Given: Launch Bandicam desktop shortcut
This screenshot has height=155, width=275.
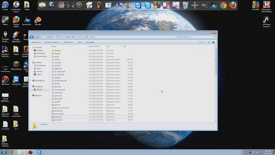Looking at the screenshot, I should tap(5, 81).
